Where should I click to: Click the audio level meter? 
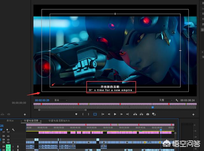(187, 137)
